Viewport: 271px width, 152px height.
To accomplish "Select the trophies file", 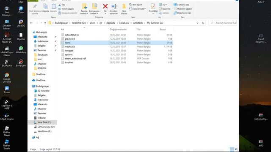I will pyautogui.click(x=69, y=62).
